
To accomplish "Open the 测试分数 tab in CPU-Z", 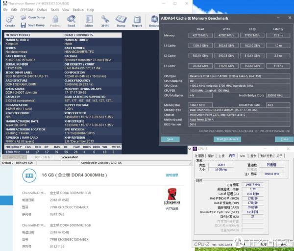I will pyautogui.click(x=267, y=156).
